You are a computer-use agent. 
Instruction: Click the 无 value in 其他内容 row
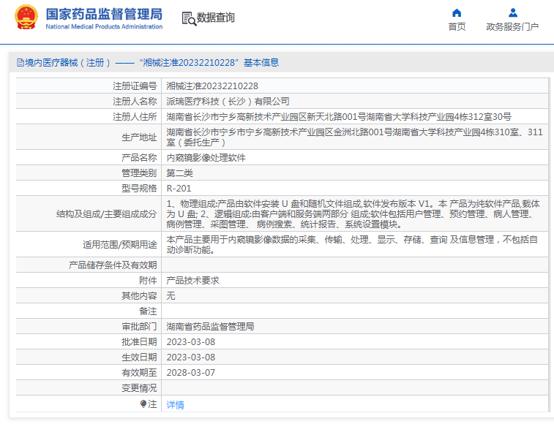tap(171, 296)
